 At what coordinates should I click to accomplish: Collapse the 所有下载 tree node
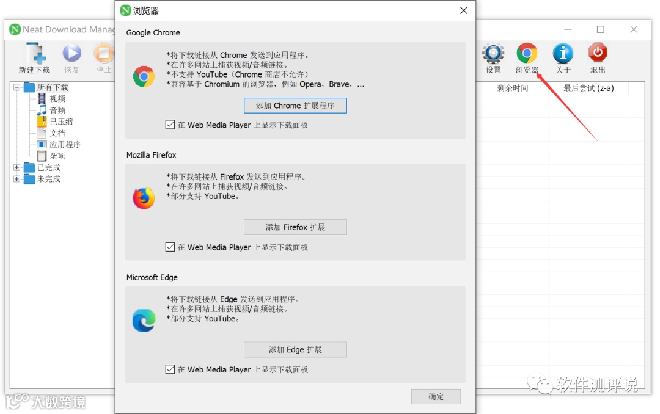pyautogui.click(x=17, y=87)
